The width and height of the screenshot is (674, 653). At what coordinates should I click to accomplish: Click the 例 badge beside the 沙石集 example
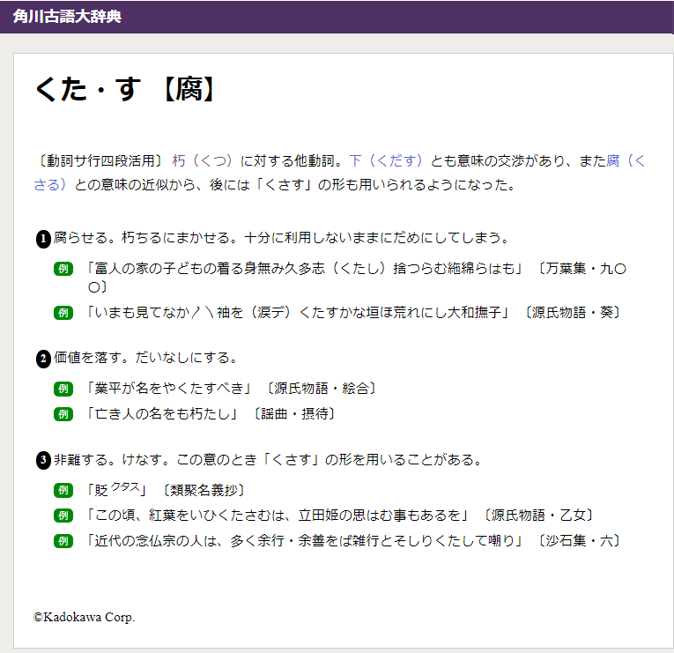[63, 541]
